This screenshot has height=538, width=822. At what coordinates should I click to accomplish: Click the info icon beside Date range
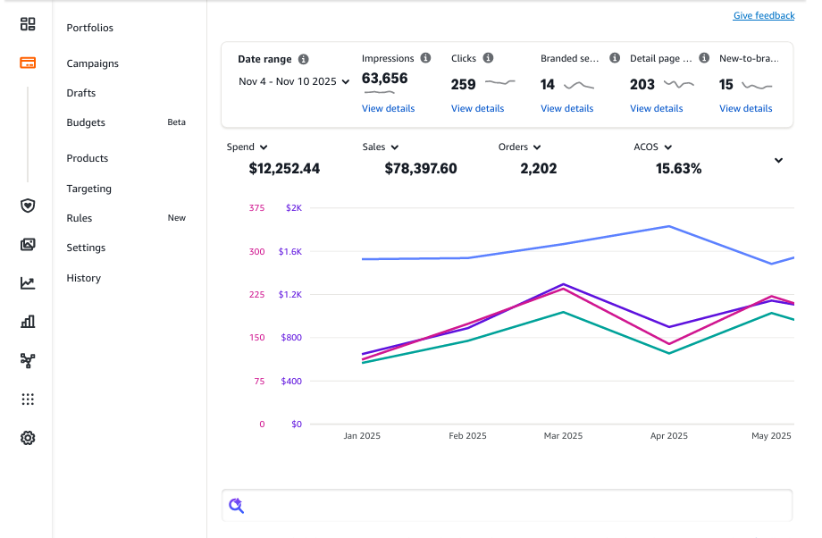click(304, 59)
